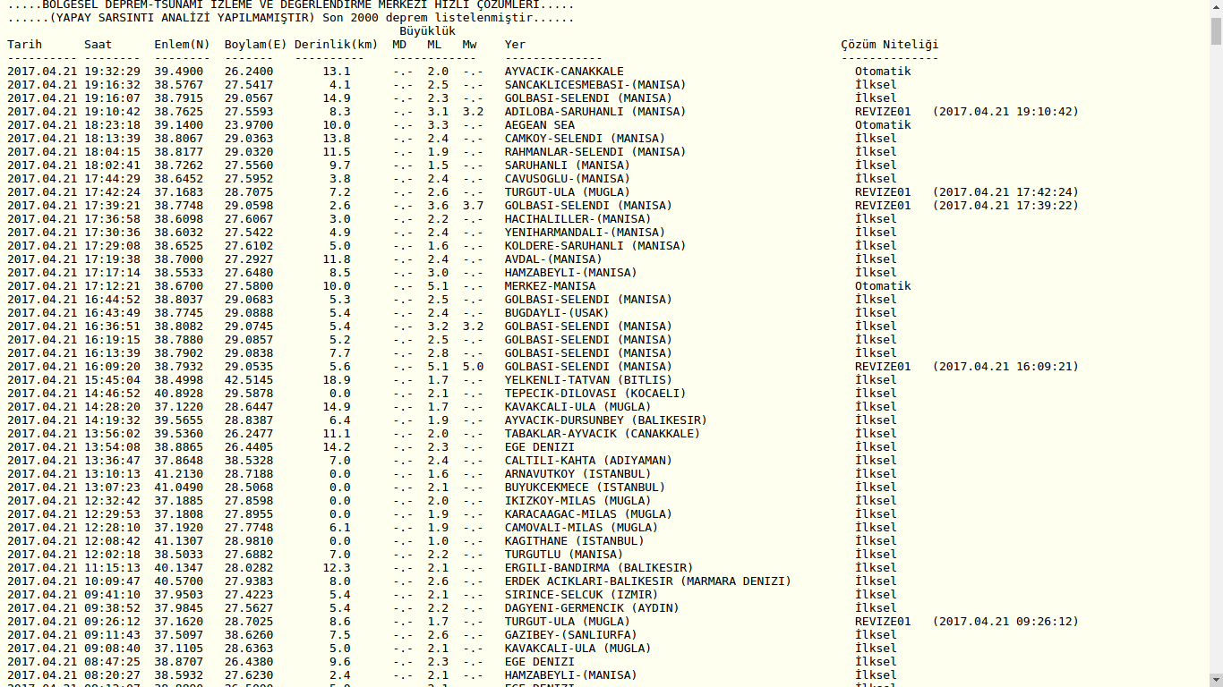Click the scrollbar up arrow
Viewport: 1223px width, 687px height.
tap(1216, 7)
